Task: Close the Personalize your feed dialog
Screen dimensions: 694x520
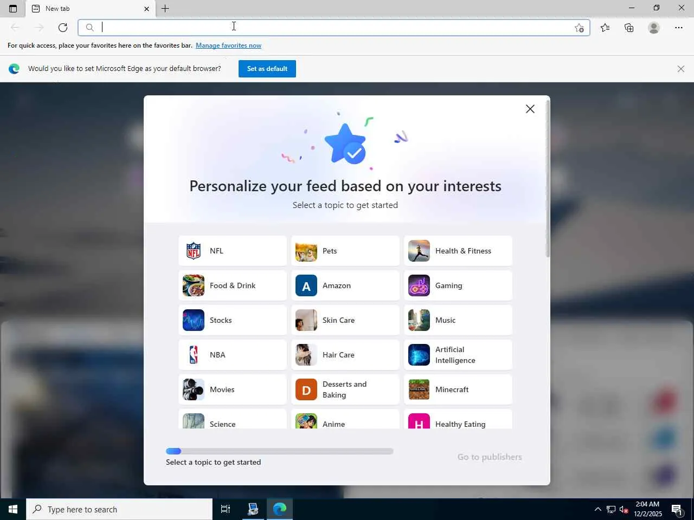Action: click(530, 109)
